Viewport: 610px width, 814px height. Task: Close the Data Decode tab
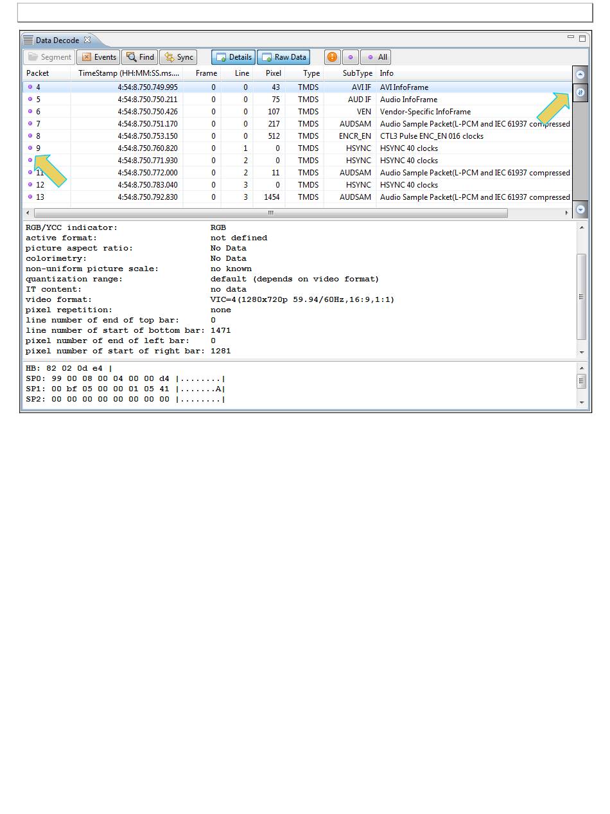pyautogui.click(x=87, y=40)
